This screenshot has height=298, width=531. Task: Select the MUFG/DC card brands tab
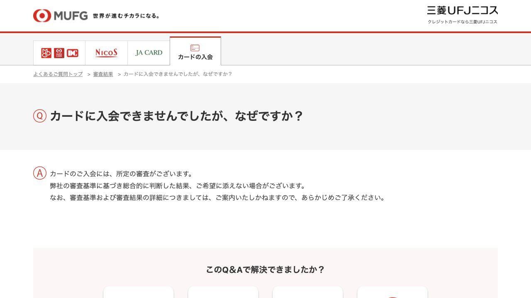pyautogui.click(x=59, y=53)
